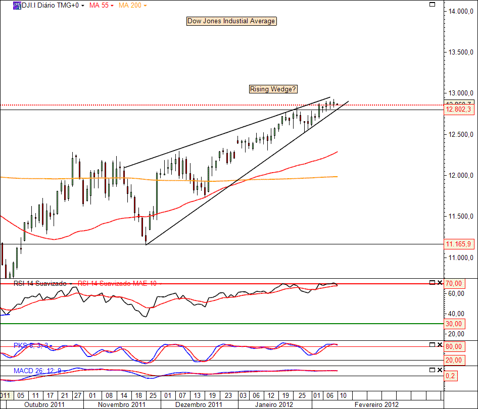Click the stochastic 80,00 level label
Screen dimensions: 478x409
pyautogui.click(x=454, y=346)
